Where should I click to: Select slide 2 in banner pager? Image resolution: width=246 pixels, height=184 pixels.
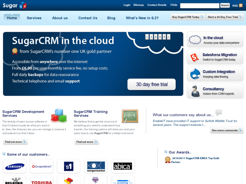(x=155, y=37)
